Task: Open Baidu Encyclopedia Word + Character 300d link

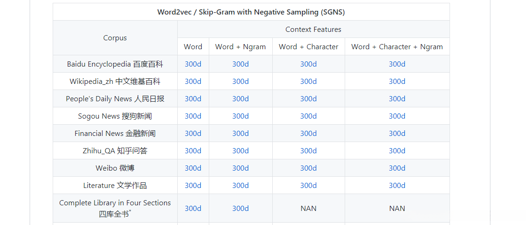Action: (308, 64)
